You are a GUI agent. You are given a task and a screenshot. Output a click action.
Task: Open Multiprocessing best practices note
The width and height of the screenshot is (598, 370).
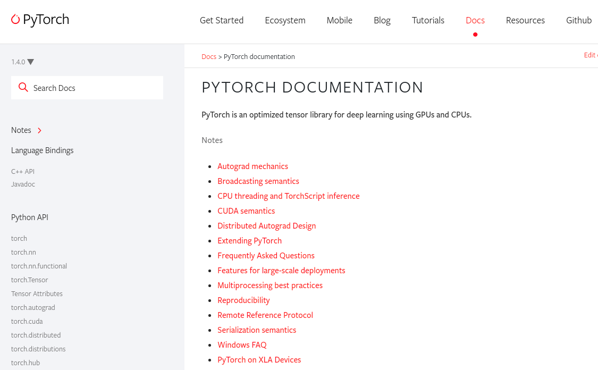pyautogui.click(x=270, y=285)
